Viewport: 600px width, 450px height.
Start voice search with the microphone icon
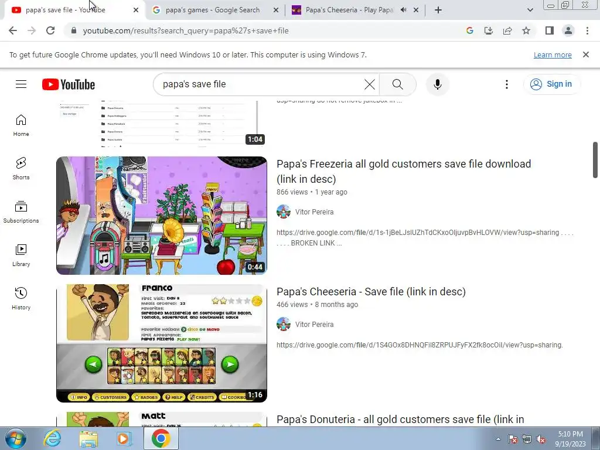click(437, 84)
